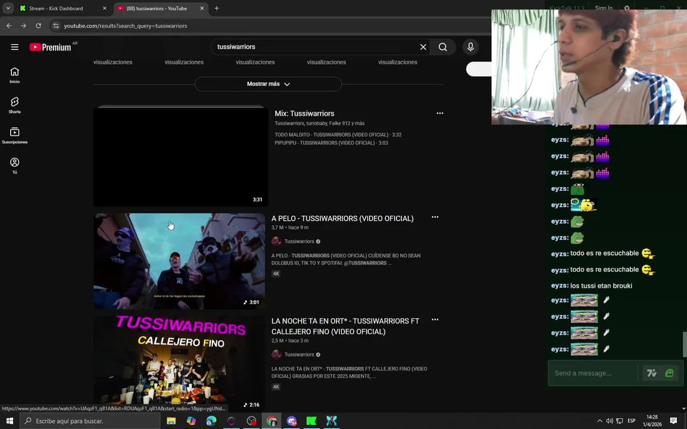Image resolution: width=687 pixels, height=429 pixels.
Task: Open A PELO video thumbnail
Action: pyautogui.click(x=179, y=261)
